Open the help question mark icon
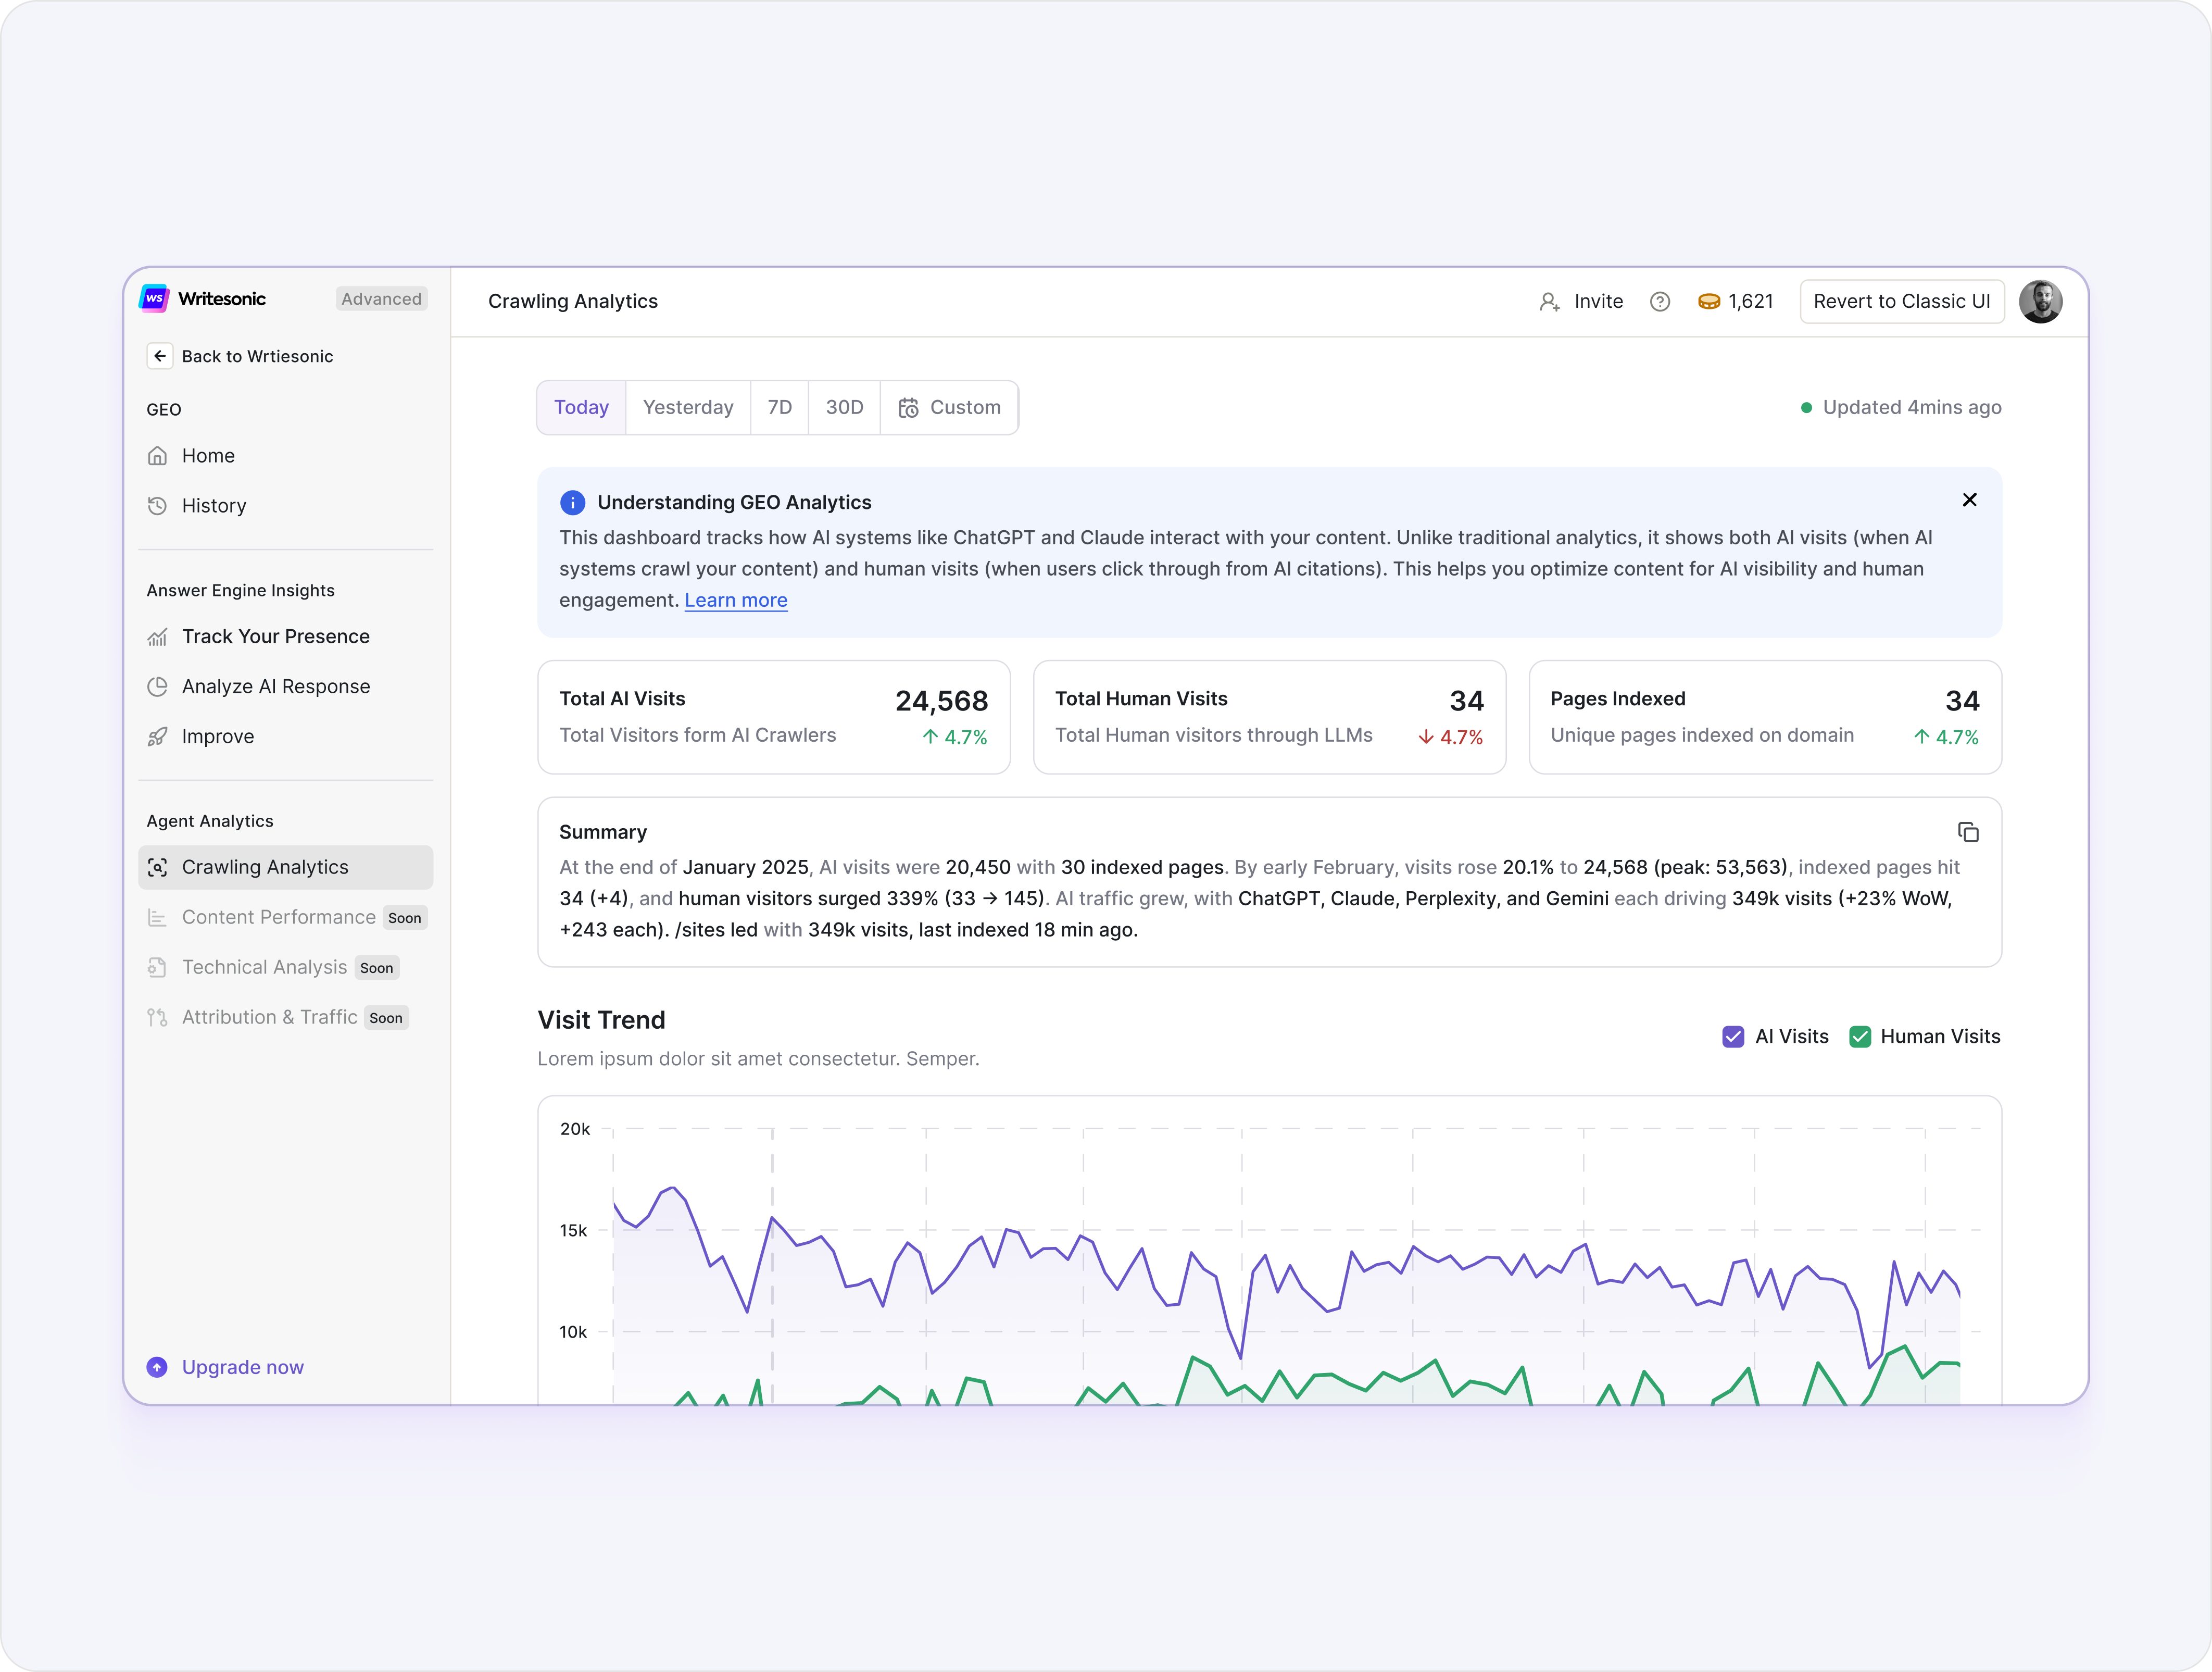This screenshot has height=1672, width=2212. click(x=1660, y=301)
